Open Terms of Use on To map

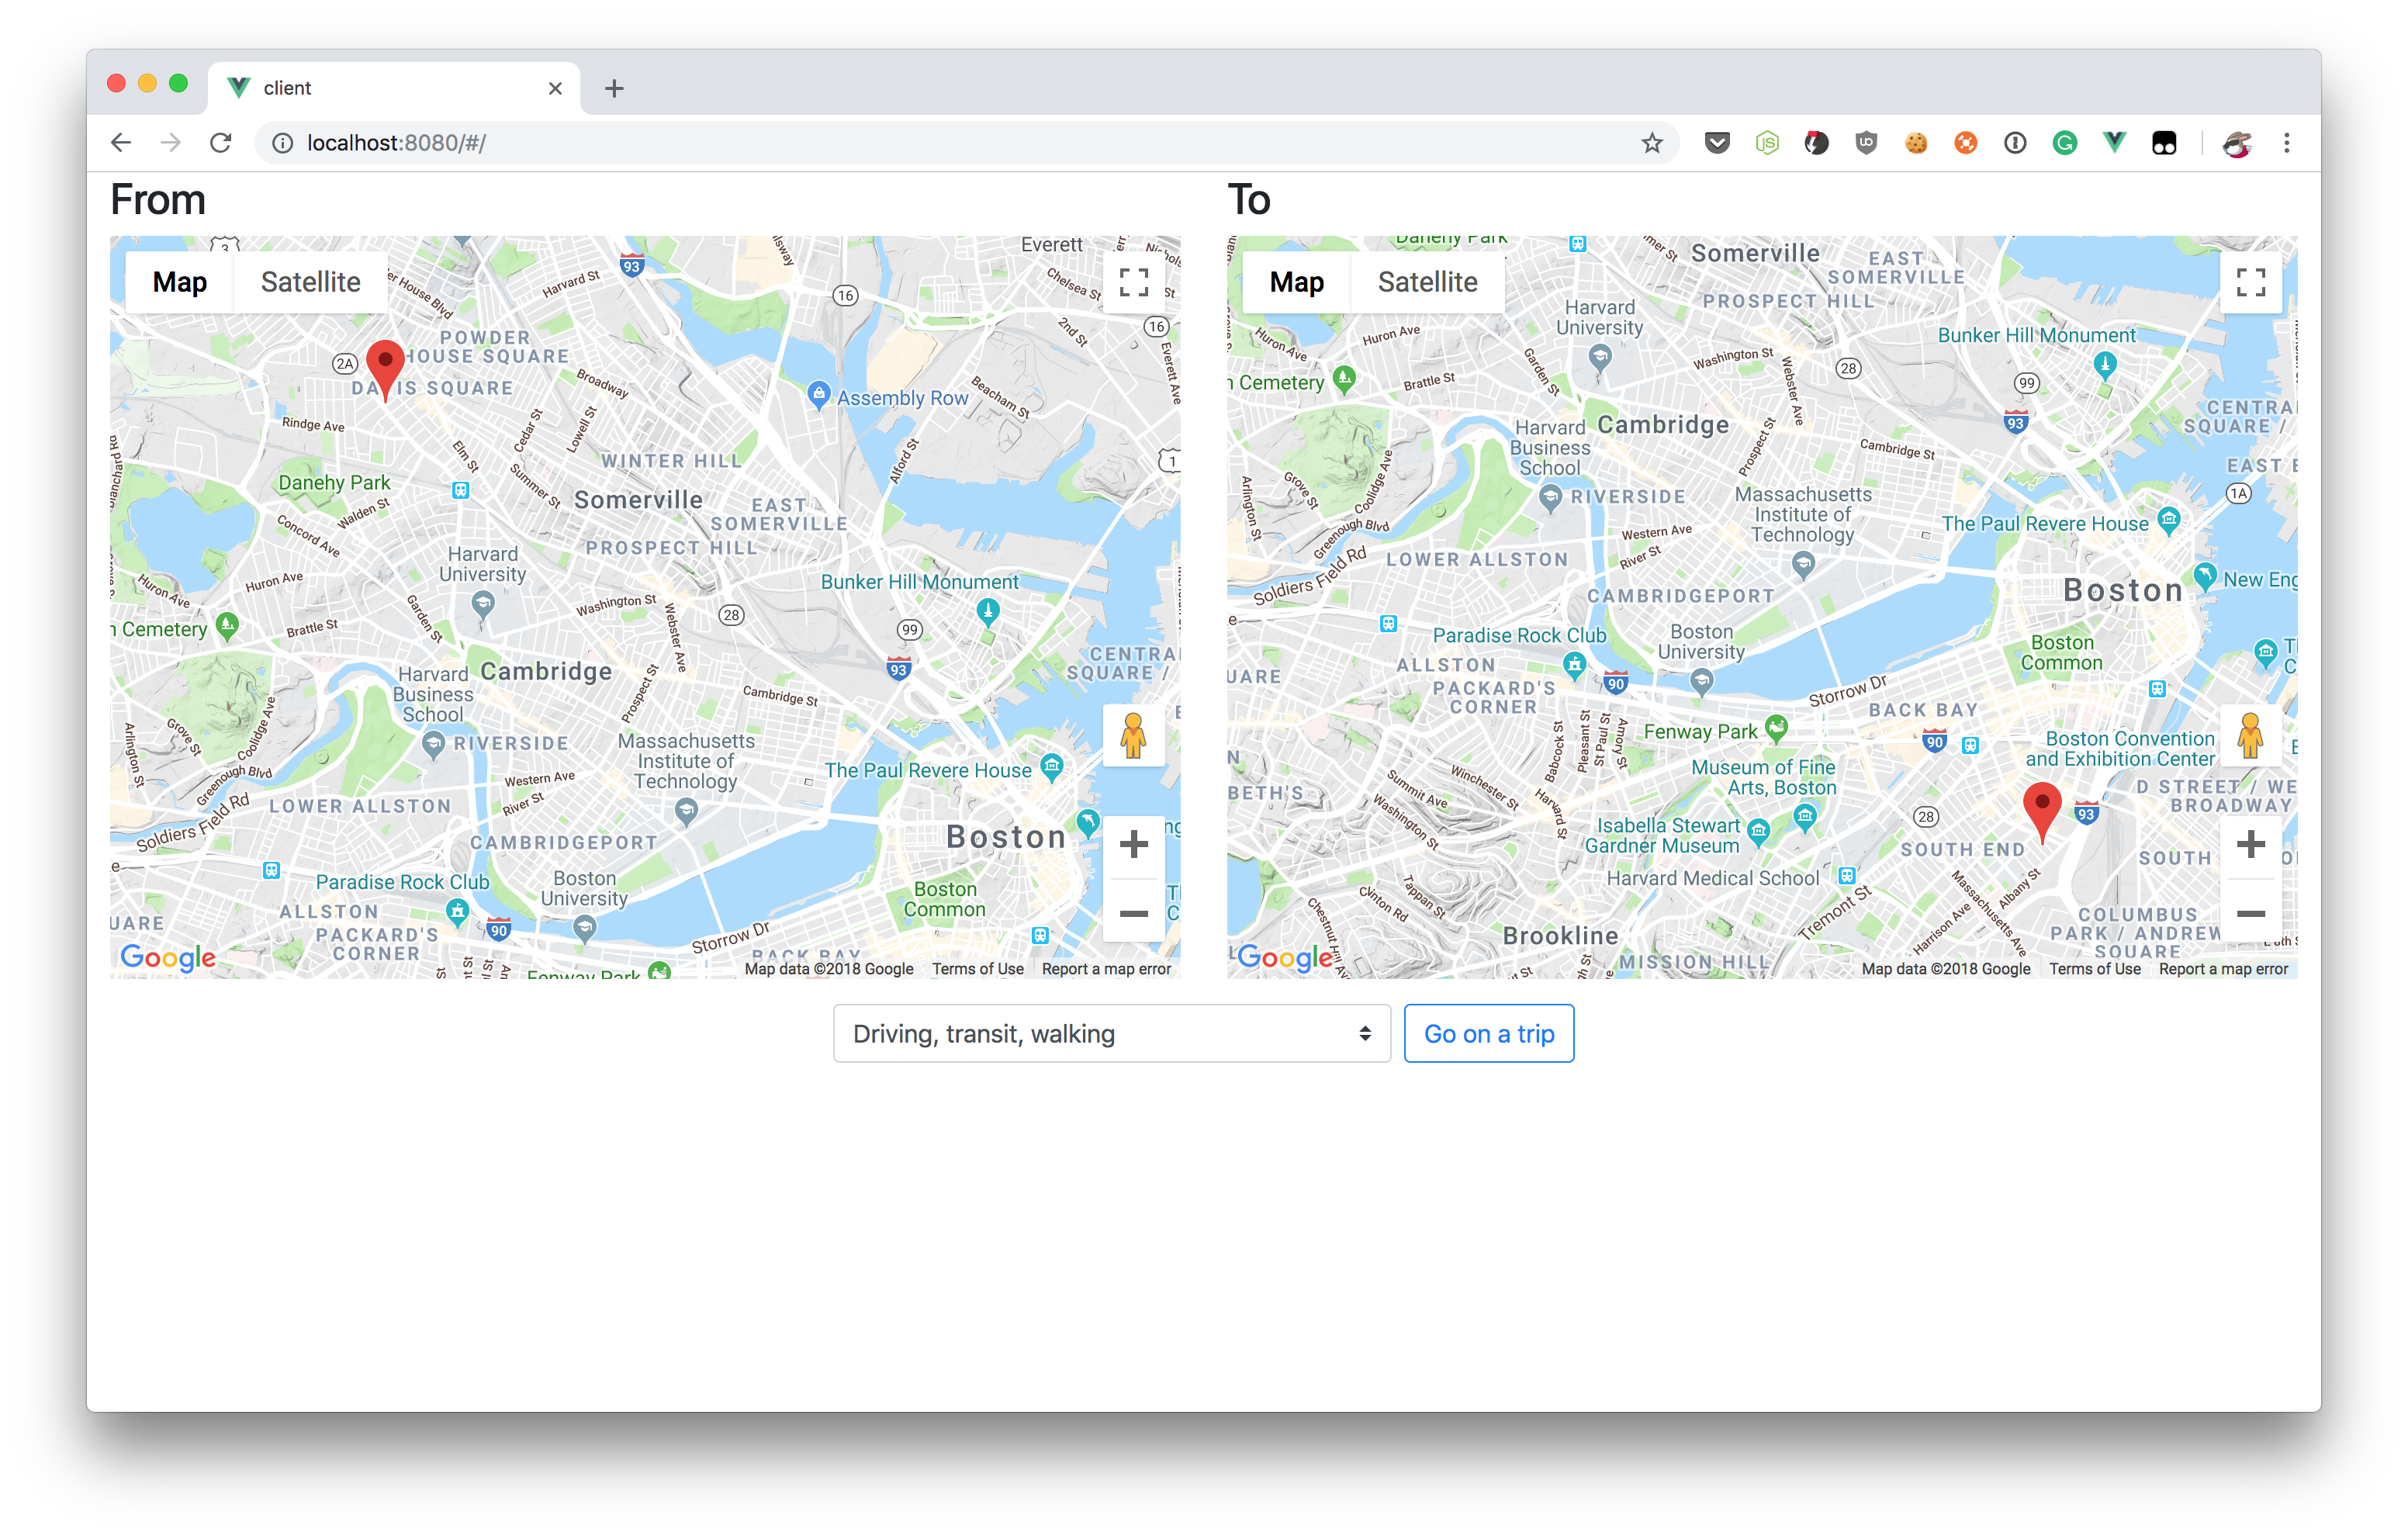click(2094, 968)
